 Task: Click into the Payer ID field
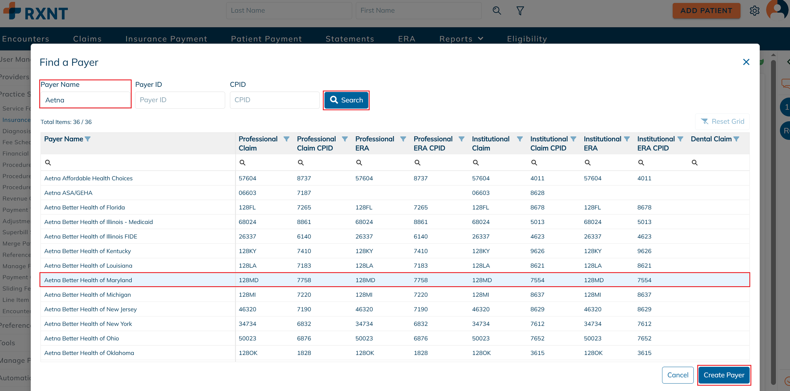tap(180, 100)
